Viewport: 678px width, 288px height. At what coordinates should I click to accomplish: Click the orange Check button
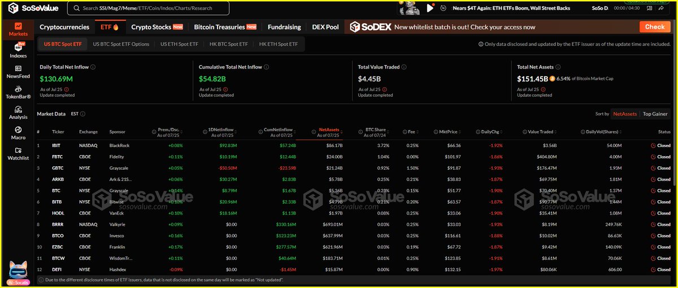[655, 27]
